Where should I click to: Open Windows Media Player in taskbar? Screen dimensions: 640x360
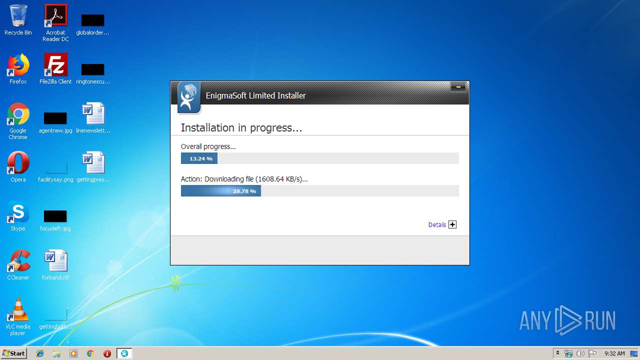coord(73,353)
